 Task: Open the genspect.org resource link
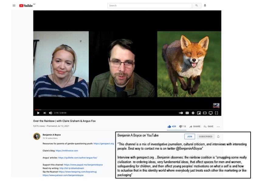(104, 143)
